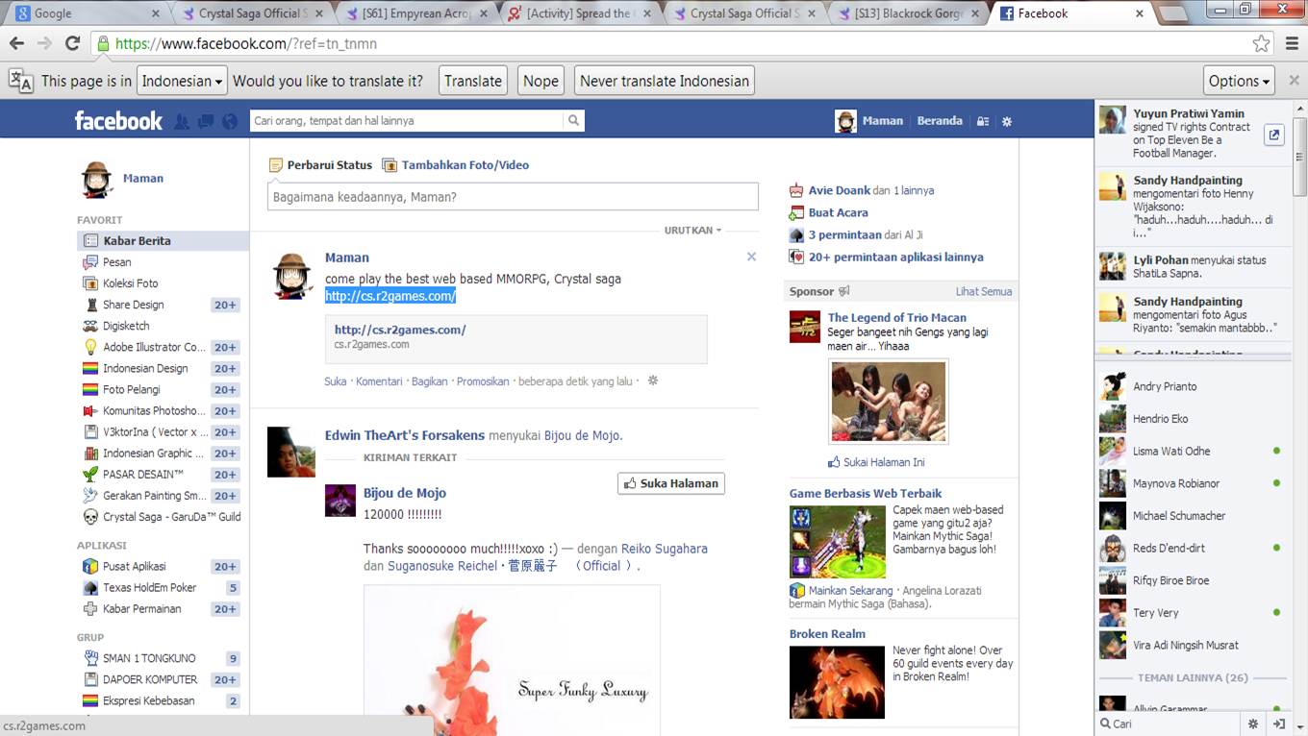Open chat sidebar options gear

(1252, 724)
